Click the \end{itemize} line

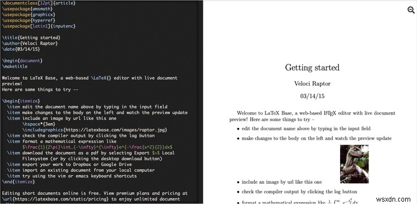click(x=18, y=182)
